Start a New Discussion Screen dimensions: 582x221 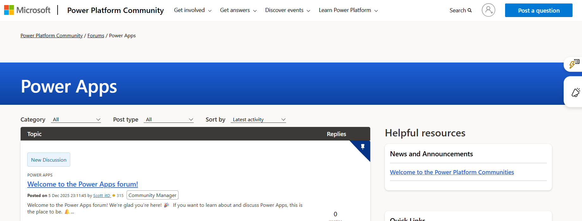(49, 160)
